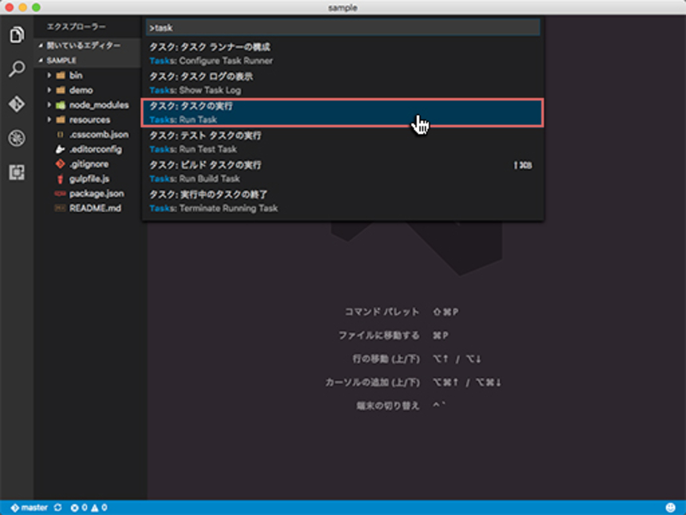Open errors and warnings count in status bar
Viewport: 686px width, 515px height.
[89, 507]
